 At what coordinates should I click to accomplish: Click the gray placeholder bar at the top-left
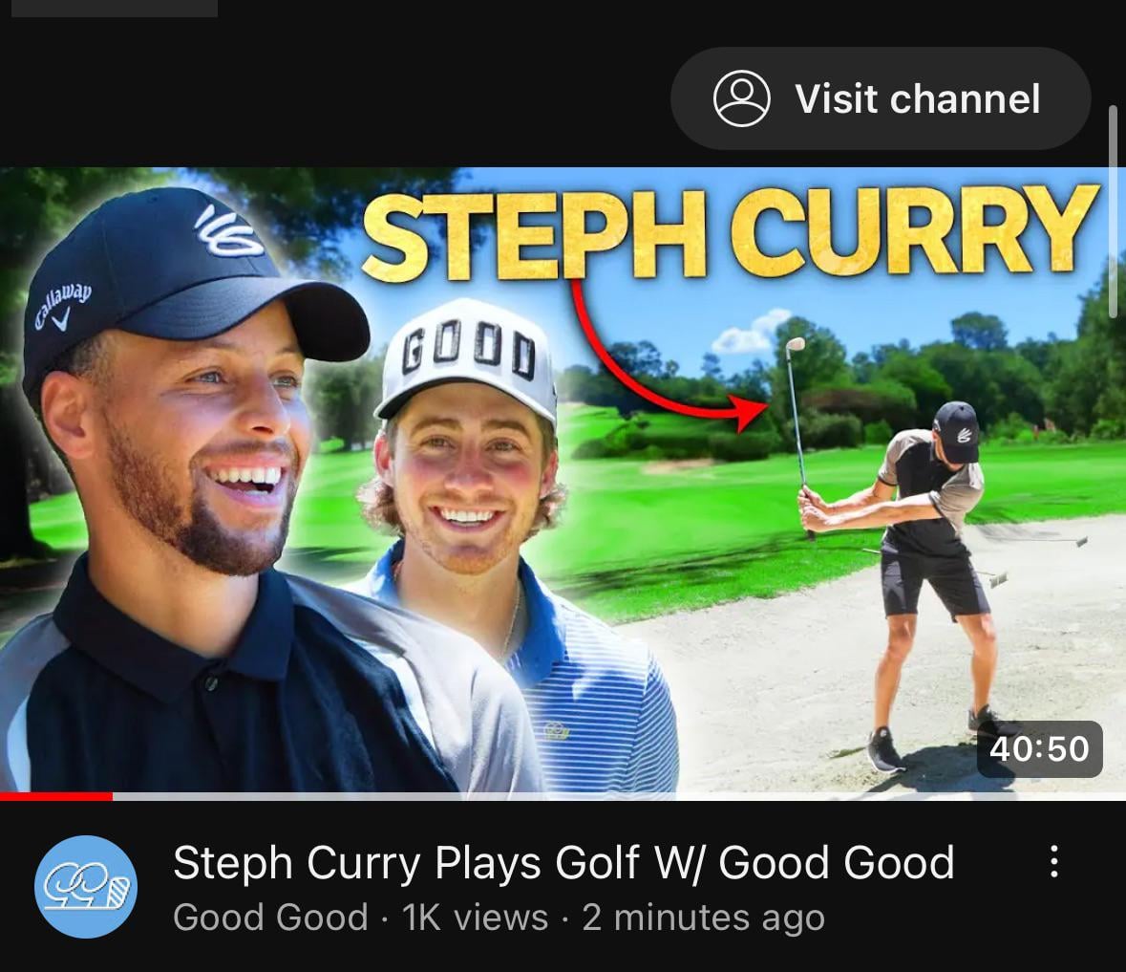[x=115, y=8]
